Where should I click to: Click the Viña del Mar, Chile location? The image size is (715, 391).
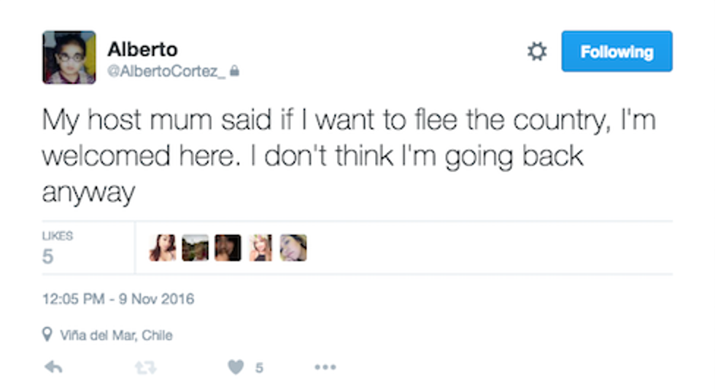tap(115, 336)
